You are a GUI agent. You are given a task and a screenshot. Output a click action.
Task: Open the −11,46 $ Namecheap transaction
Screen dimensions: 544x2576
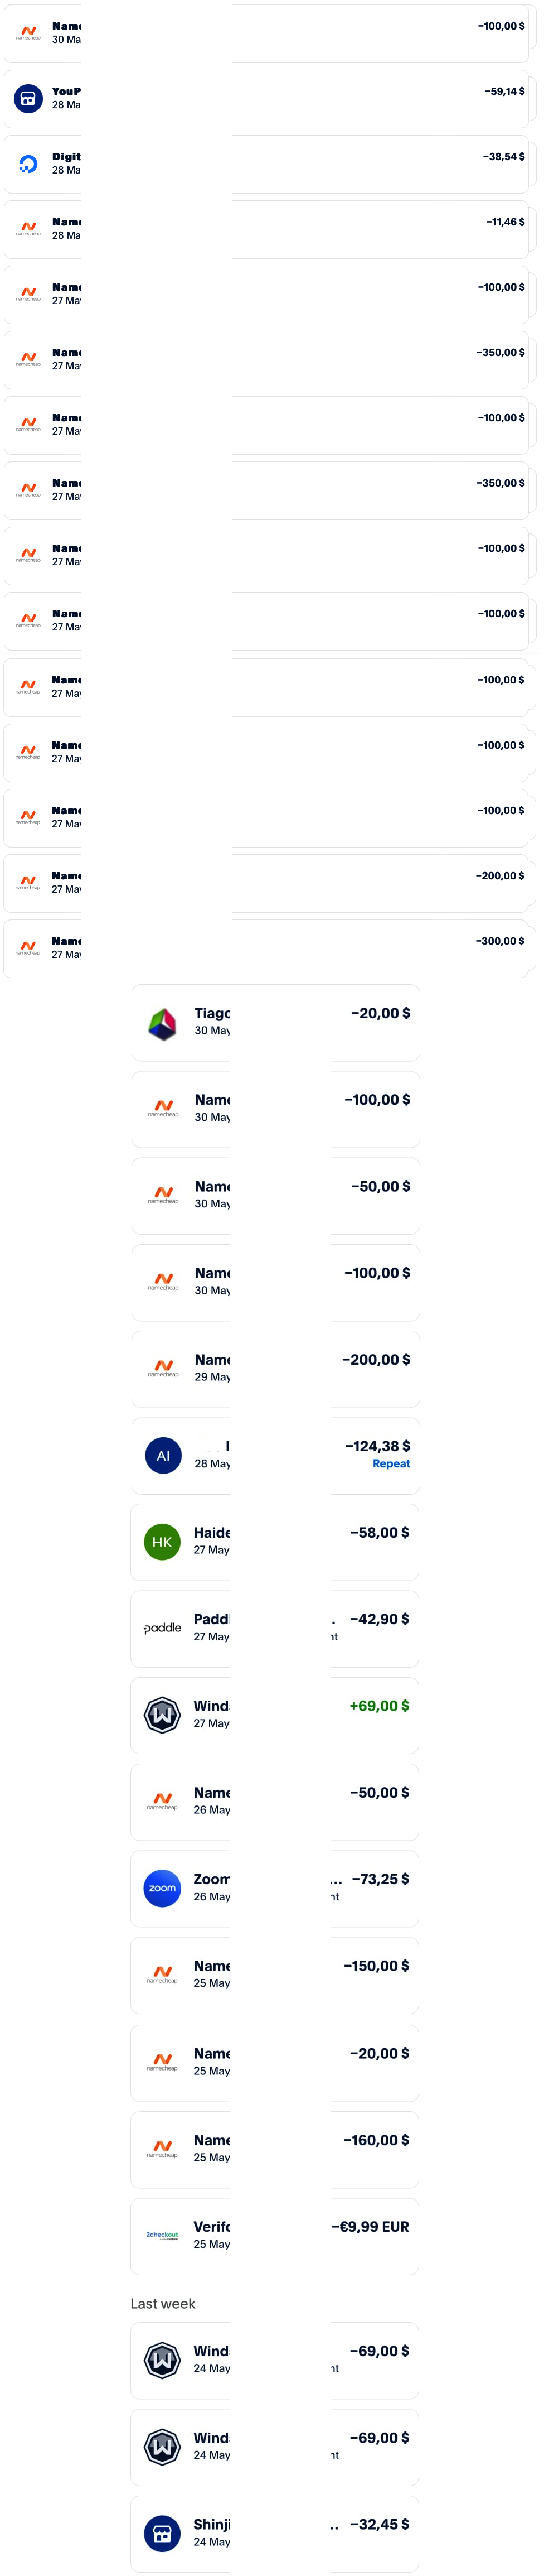(266, 229)
